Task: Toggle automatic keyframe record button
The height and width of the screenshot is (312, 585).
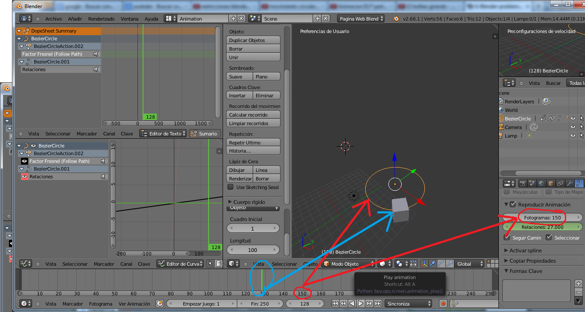Action: click(443, 303)
